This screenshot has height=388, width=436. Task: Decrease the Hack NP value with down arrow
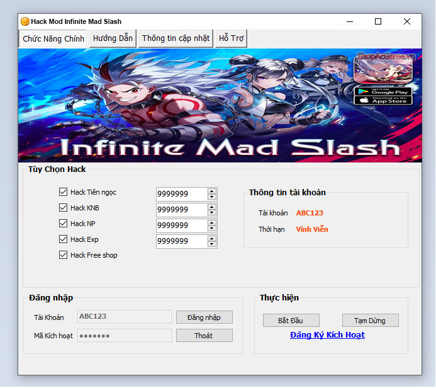212,229
